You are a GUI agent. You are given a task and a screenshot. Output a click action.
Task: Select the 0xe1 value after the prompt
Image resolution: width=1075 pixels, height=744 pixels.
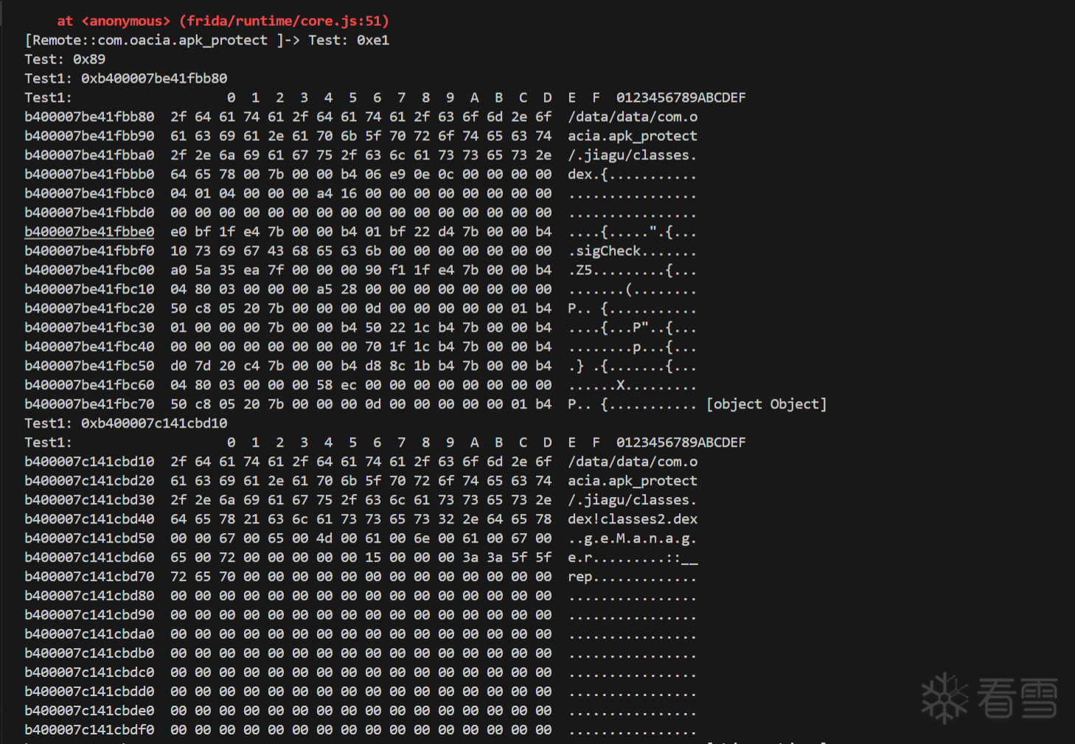tap(372, 41)
